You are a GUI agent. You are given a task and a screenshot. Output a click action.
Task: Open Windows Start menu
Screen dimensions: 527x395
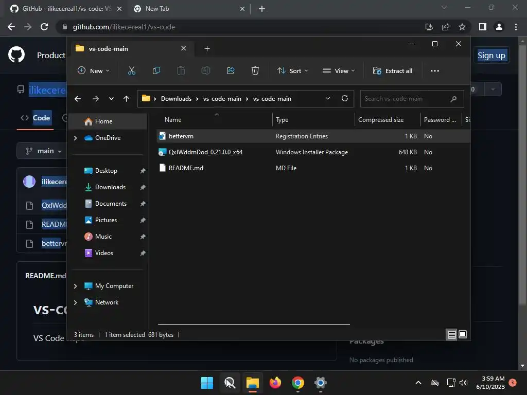[x=207, y=383]
